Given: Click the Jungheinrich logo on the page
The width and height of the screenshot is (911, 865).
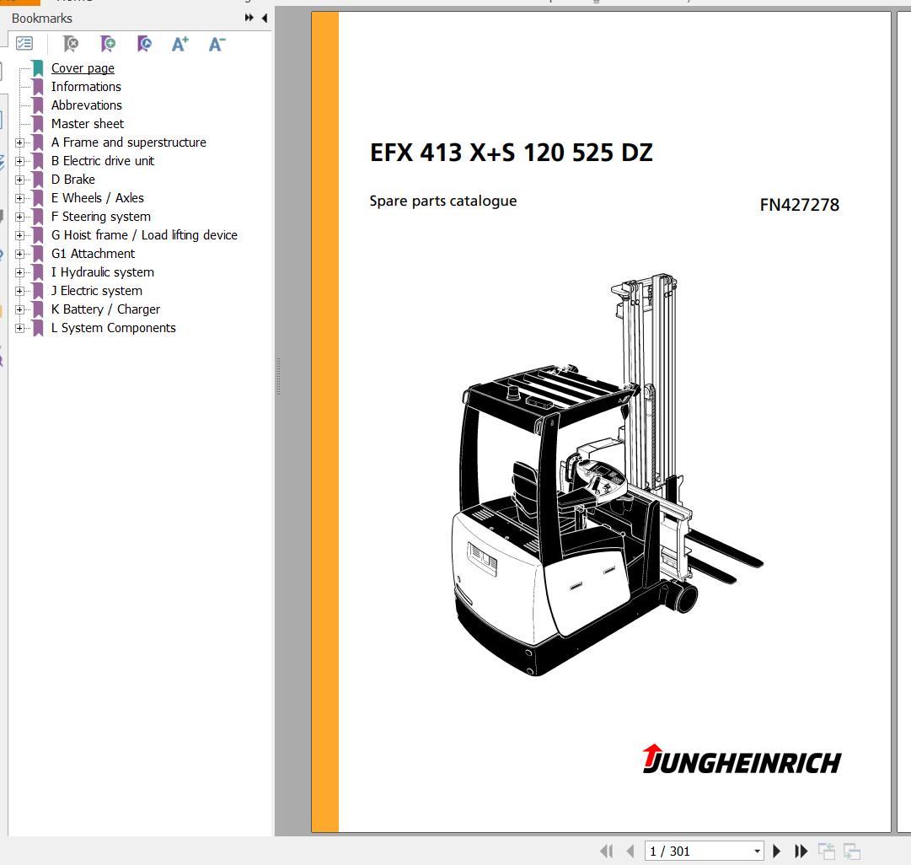Looking at the screenshot, I should pyautogui.click(x=742, y=760).
